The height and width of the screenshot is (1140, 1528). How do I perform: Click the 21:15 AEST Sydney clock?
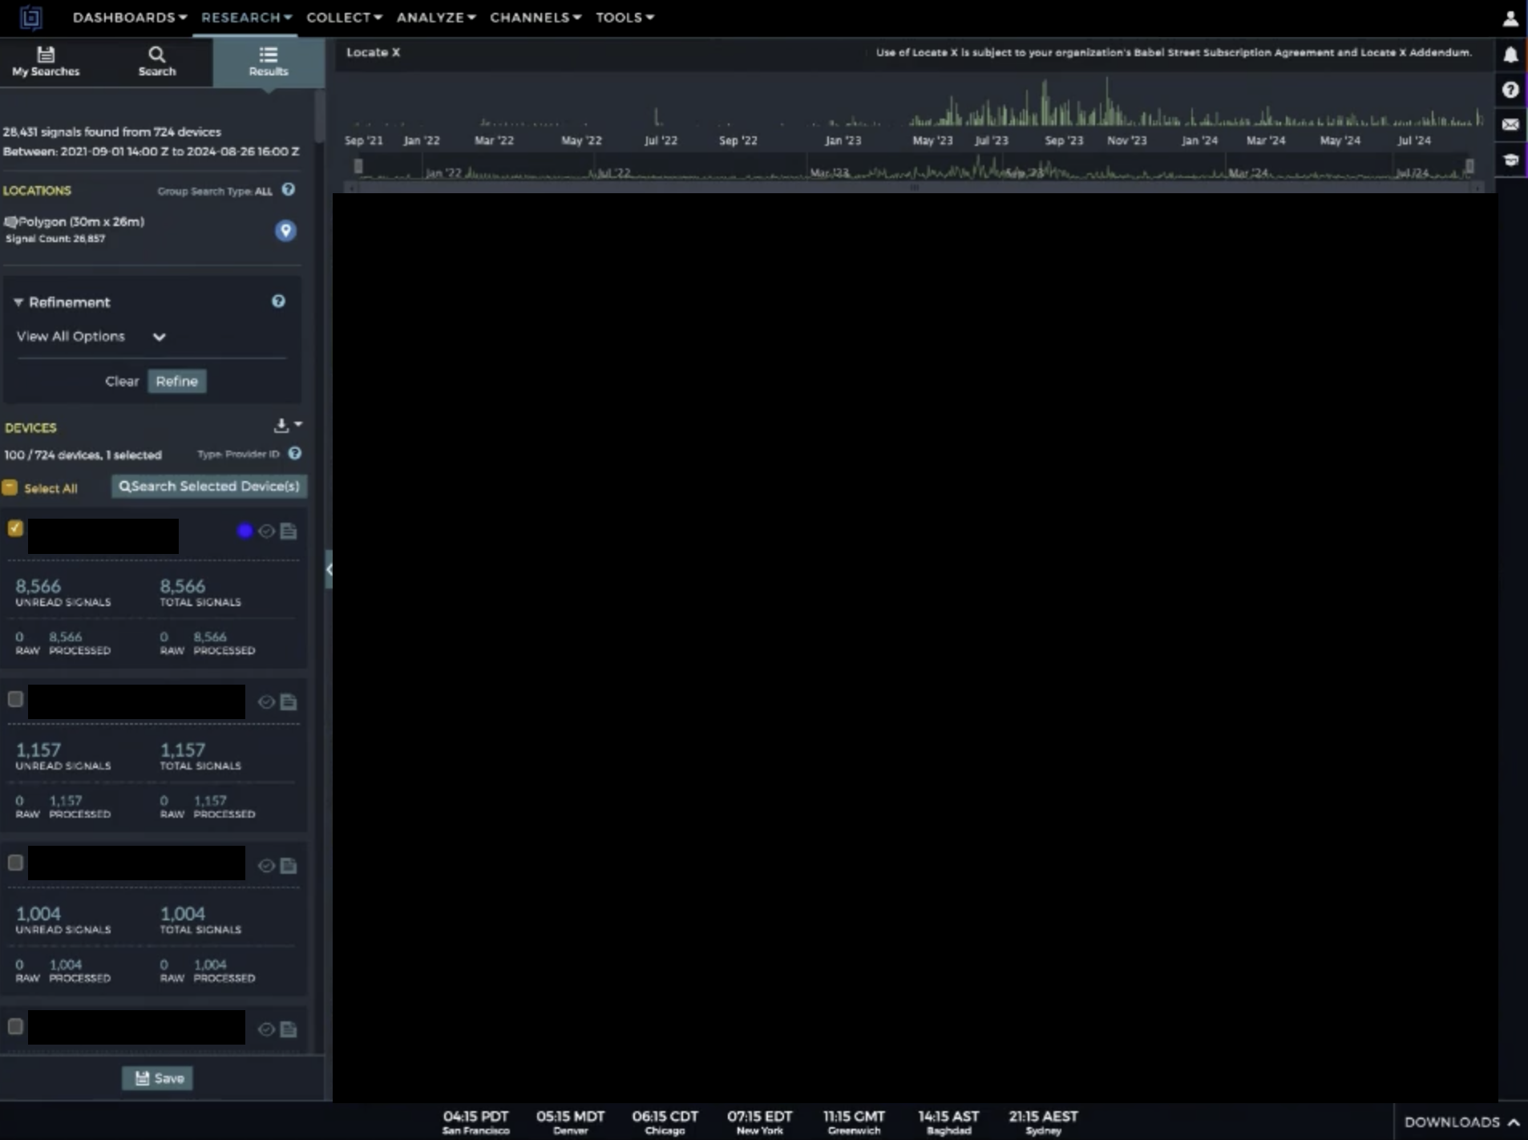click(1043, 1122)
